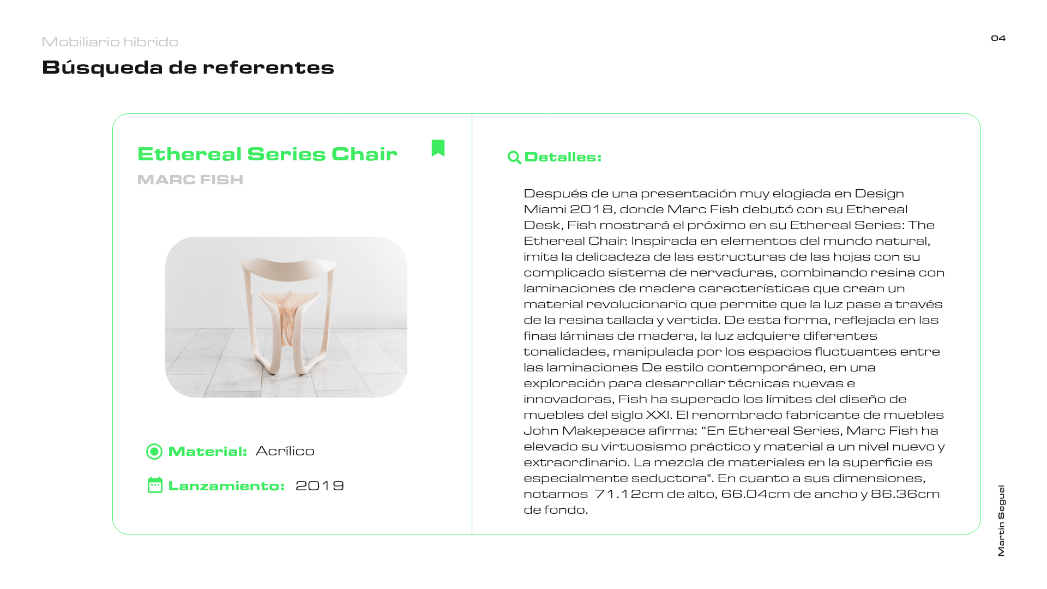
Task: Select the Ethereal Series Chair title
Action: click(267, 154)
